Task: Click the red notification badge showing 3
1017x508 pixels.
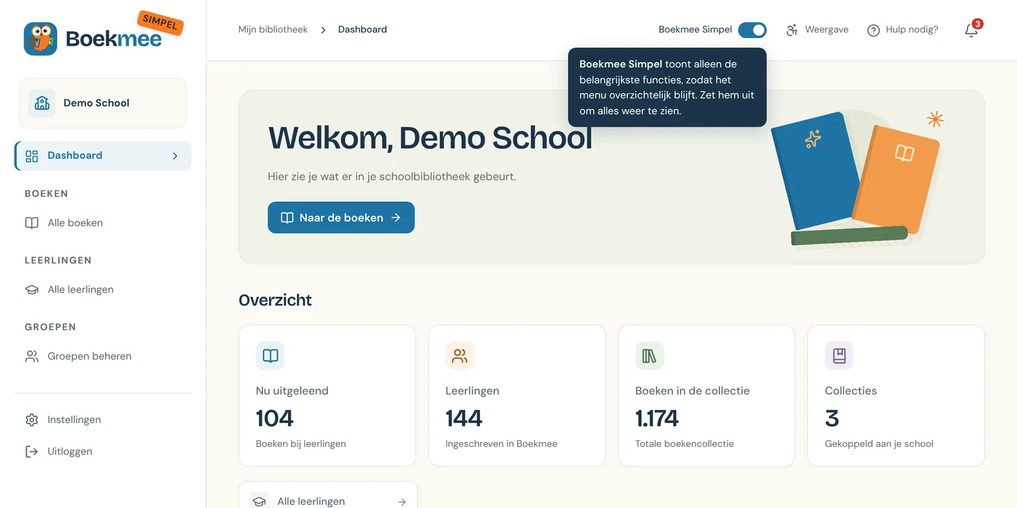Action: click(978, 24)
